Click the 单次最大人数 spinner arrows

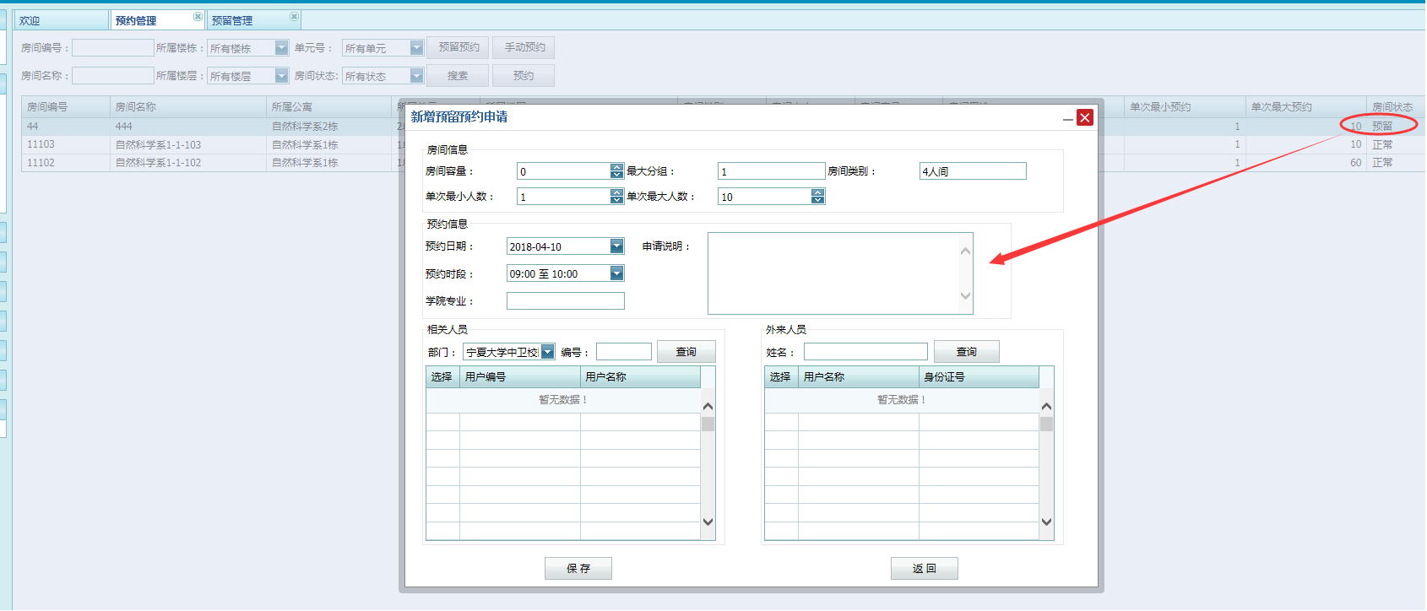817,197
